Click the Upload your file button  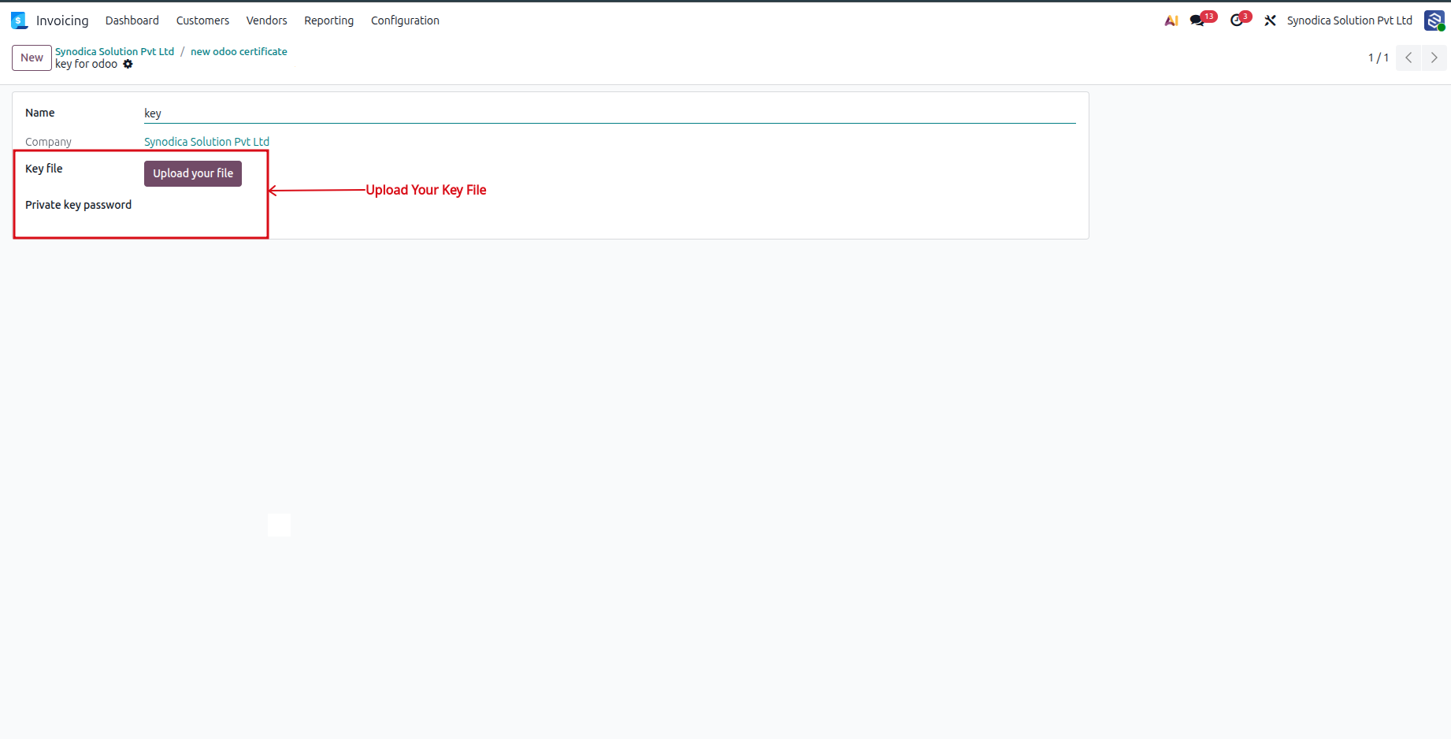193,173
